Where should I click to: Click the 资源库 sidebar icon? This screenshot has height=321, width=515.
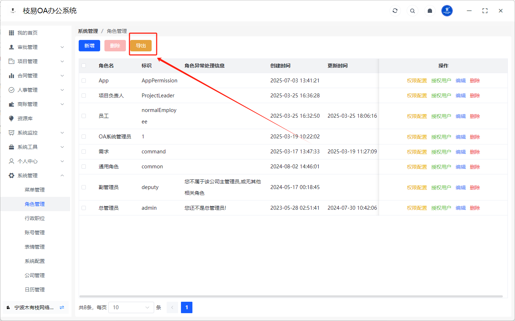[11, 118]
